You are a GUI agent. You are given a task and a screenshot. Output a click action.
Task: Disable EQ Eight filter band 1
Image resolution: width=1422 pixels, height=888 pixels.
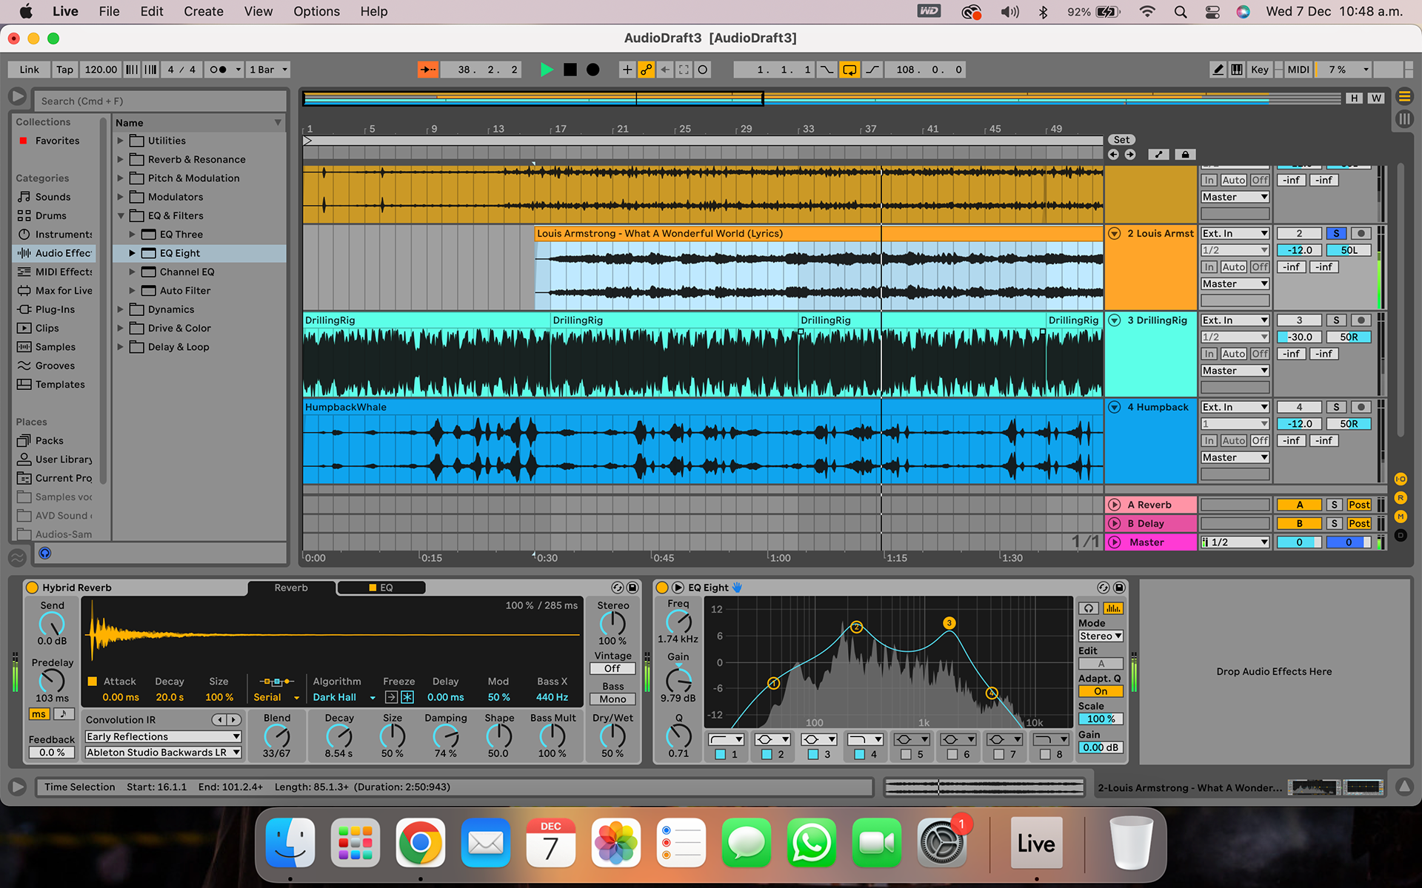coord(720,754)
